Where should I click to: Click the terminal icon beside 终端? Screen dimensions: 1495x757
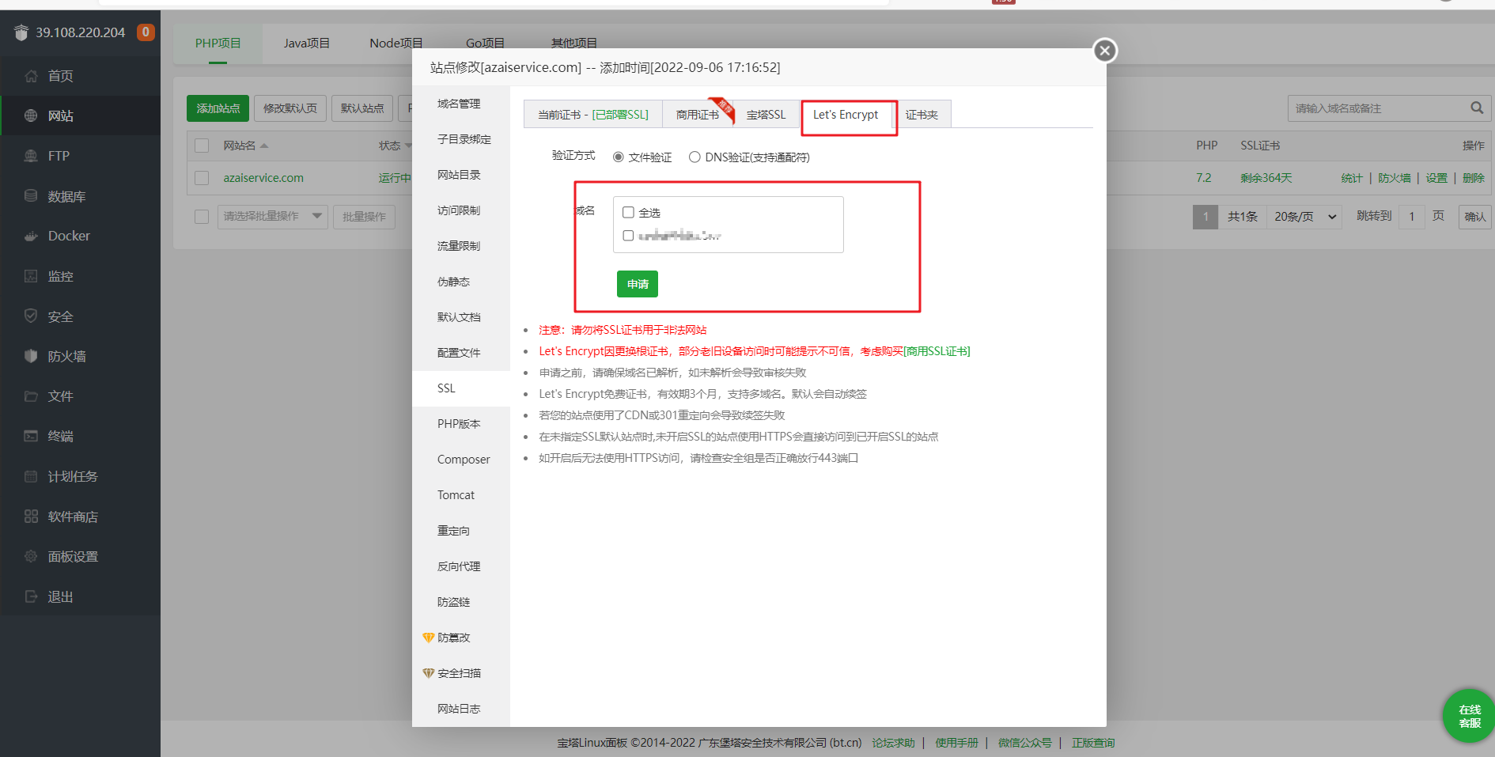[31, 436]
